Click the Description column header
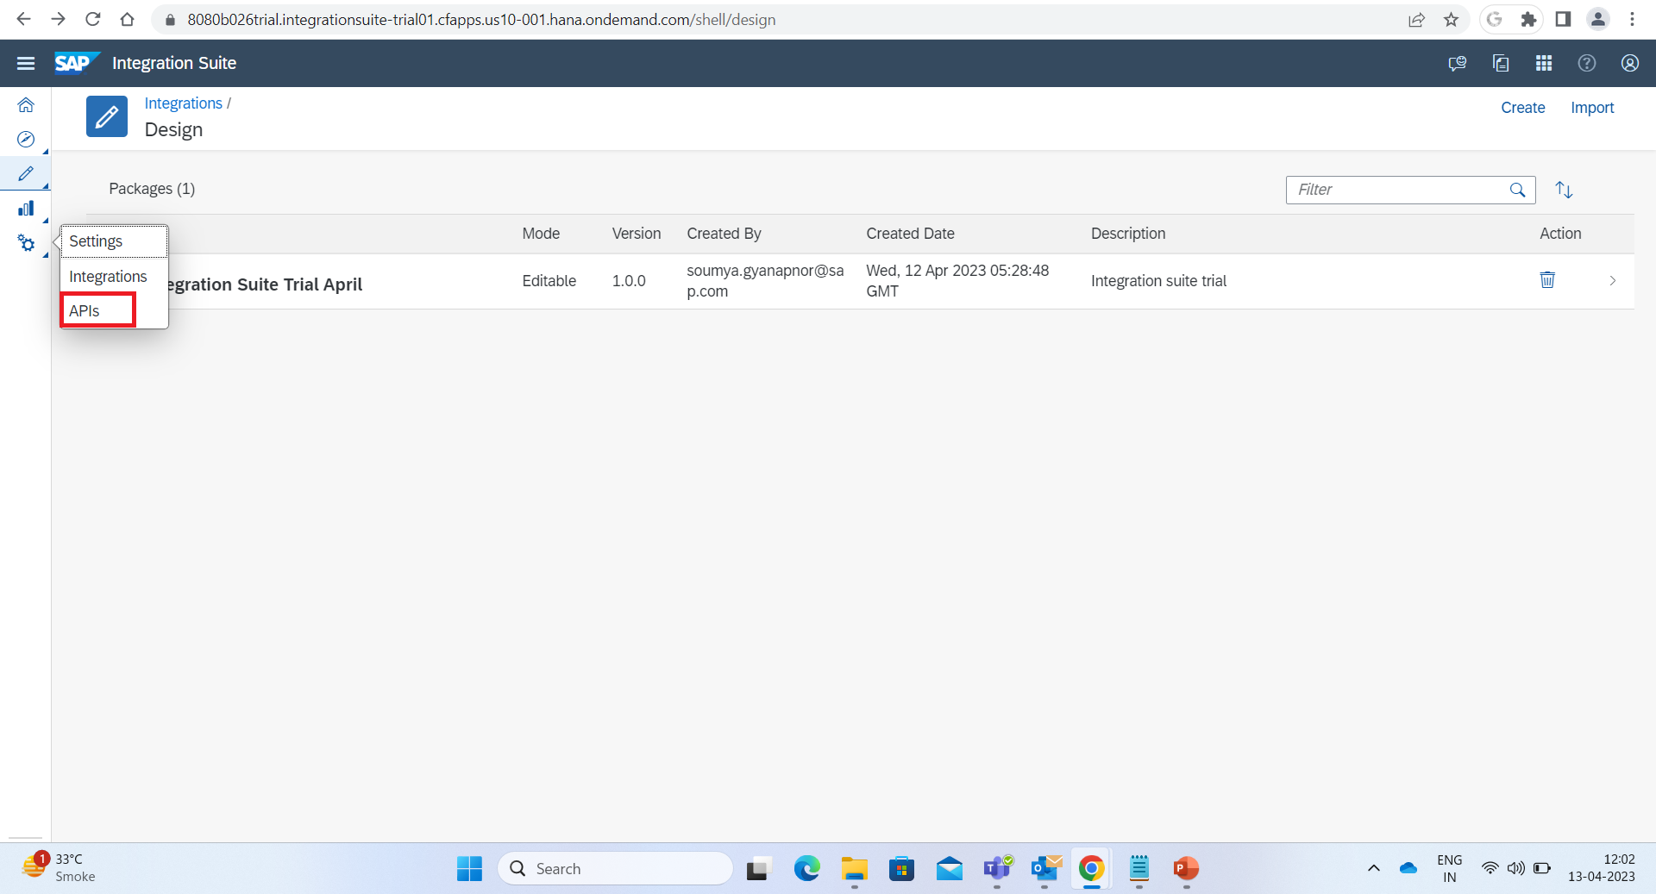The height and width of the screenshot is (894, 1656). pos(1128,234)
